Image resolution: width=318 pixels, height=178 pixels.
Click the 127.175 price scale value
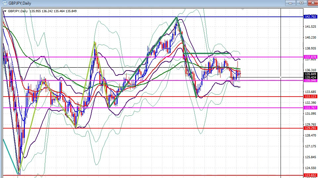point(310,146)
